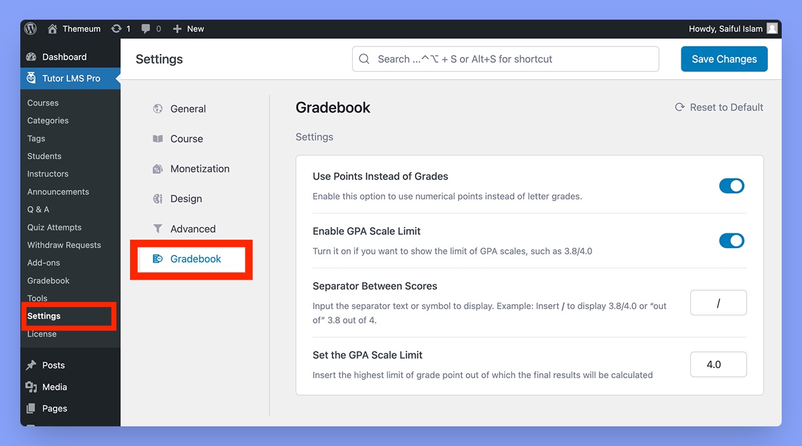Go to Students page
Image resolution: width=802 pixels, height=446 pixels.
pos(44,156)
